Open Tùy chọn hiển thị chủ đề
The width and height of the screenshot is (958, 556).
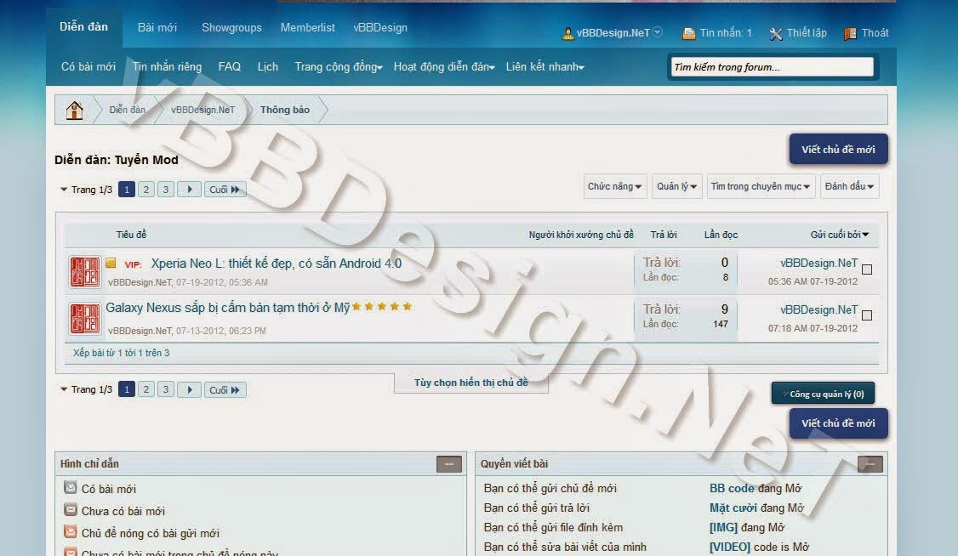tap(471, 383)
